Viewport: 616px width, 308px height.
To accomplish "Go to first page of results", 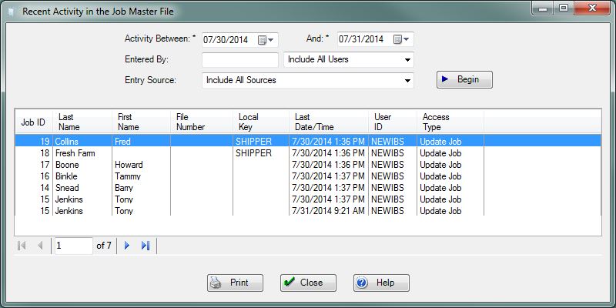I will coord(22,246).
